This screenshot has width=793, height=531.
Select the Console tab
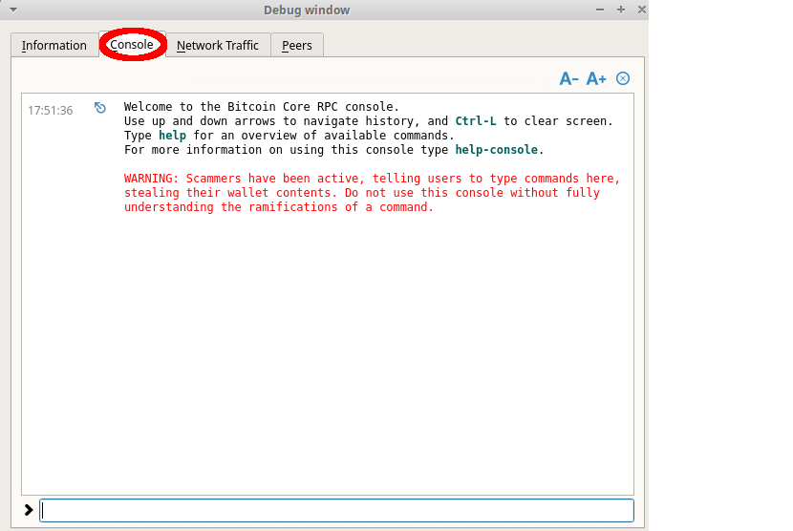(132, 45)
